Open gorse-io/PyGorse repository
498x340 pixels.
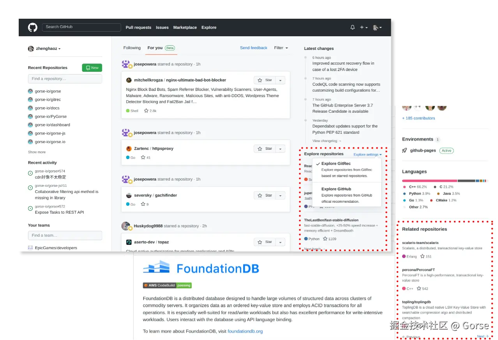(50, 117)
